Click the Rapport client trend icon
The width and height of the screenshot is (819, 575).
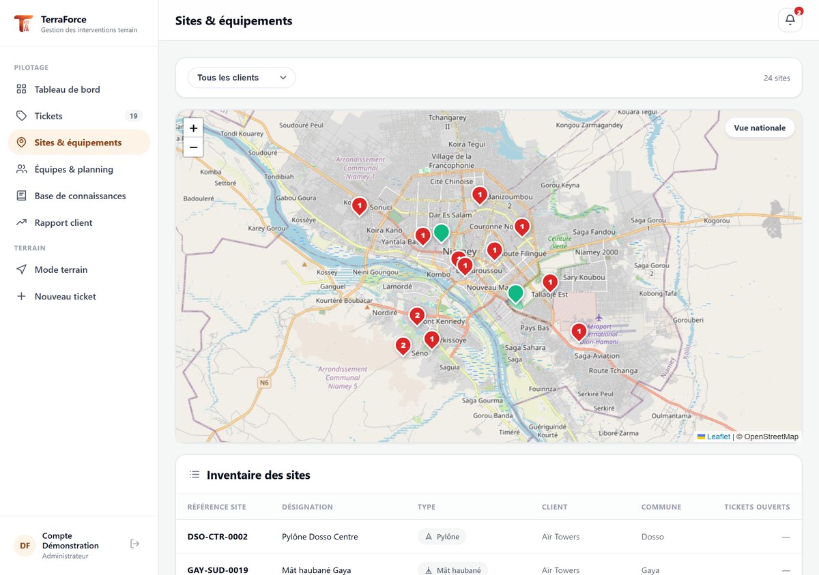pyautogui.click(x=21, y=222)
